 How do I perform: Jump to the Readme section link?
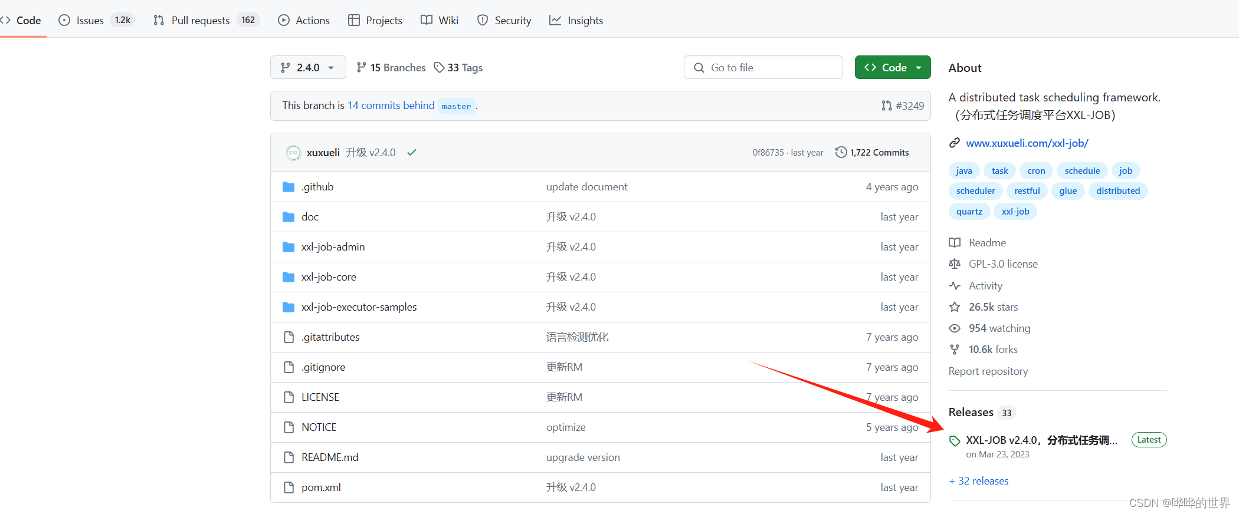coord(978,243)
